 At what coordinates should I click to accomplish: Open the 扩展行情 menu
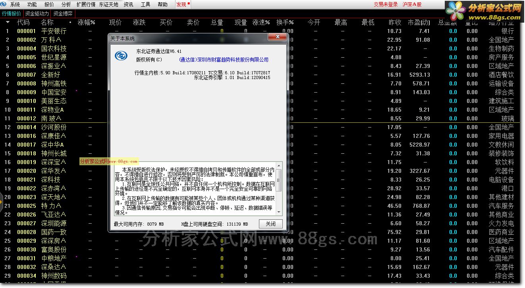tap(86, 5)
